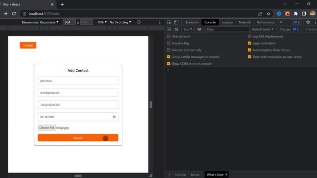Open the Chrome profile avatar
The height and width of the screenshot is (178, 317).
313,14
